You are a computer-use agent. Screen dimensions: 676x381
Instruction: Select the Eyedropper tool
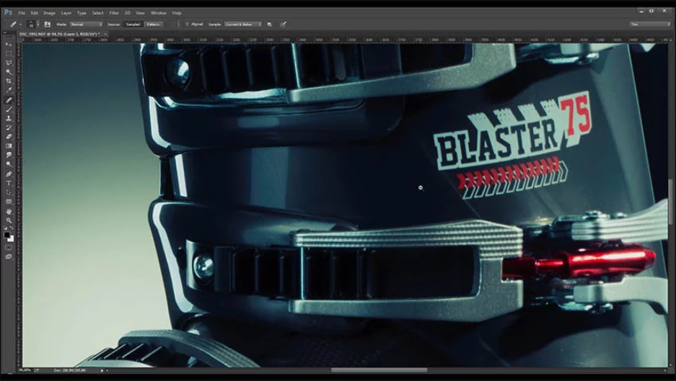(9, 91)
